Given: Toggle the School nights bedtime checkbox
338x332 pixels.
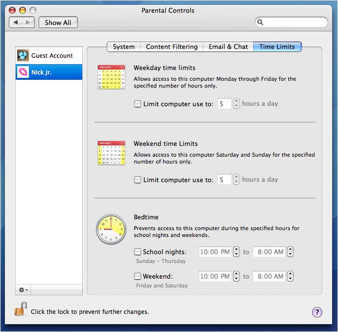Looking at the screenshot, I should (138, 252).
